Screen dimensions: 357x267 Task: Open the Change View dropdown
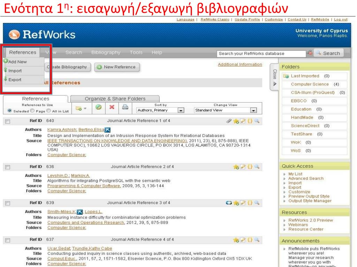point(226,110)
